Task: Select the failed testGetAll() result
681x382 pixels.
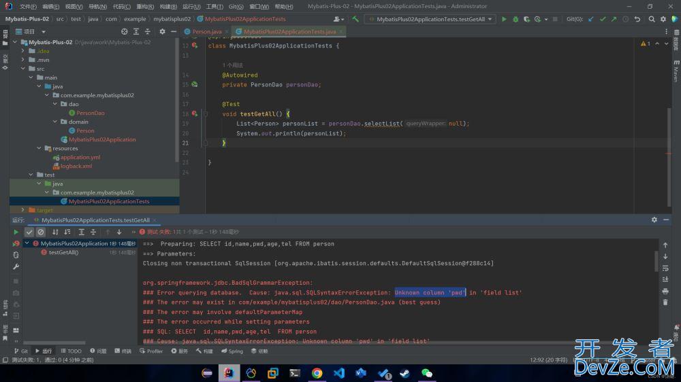Action: click(63, 252)
